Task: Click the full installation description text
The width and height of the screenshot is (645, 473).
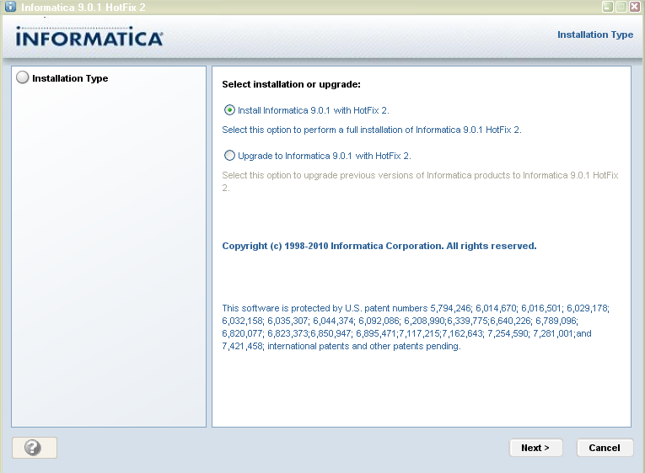Action: [x=372, y=130]
